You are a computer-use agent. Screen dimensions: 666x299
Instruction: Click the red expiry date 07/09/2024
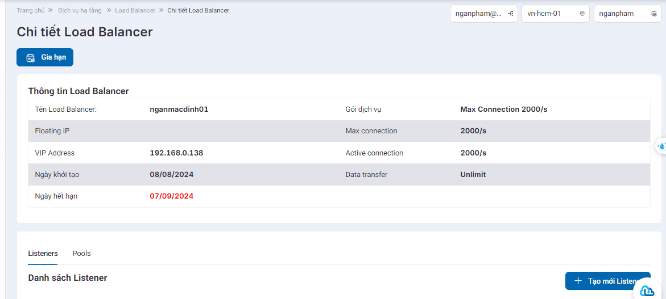[172, 196]
